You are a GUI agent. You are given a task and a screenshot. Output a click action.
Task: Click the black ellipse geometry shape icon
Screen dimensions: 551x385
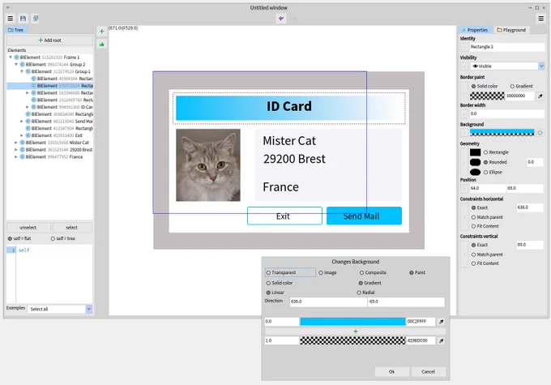tap(475, 172)
